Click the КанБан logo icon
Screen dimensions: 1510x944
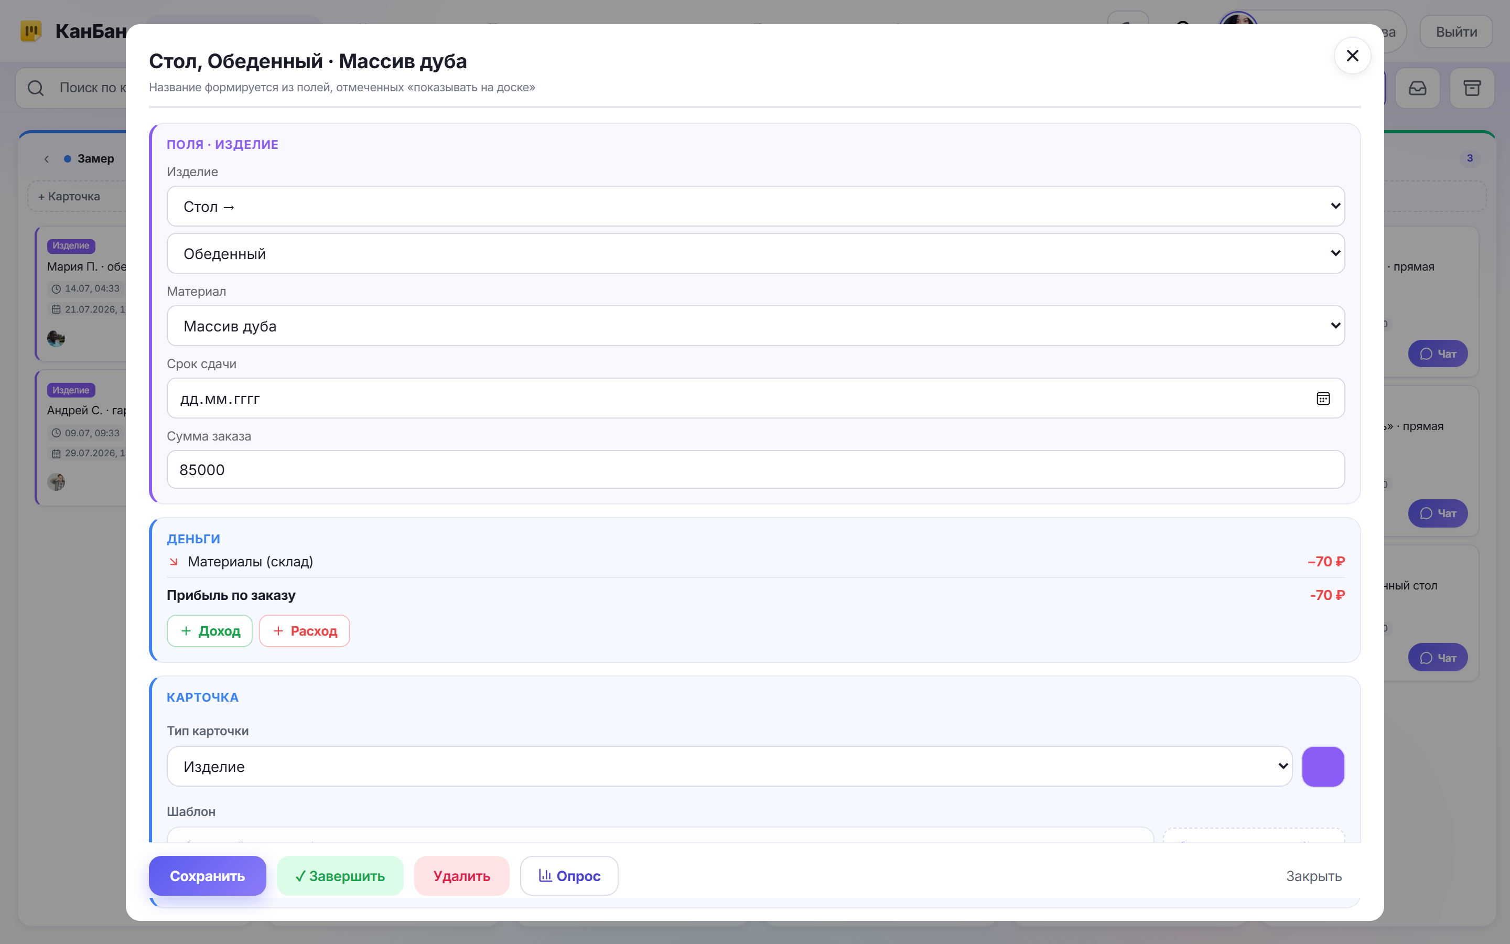click(30, 31)
